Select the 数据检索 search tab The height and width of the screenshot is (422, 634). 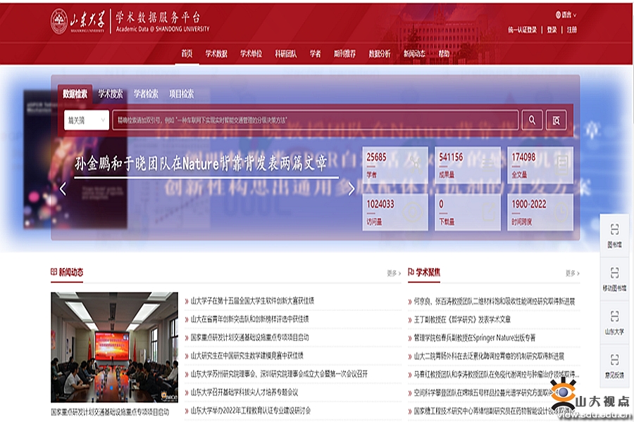click(75, 94)
